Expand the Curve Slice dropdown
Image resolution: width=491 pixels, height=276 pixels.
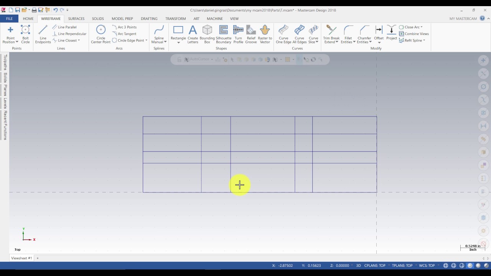click(317, 42)
